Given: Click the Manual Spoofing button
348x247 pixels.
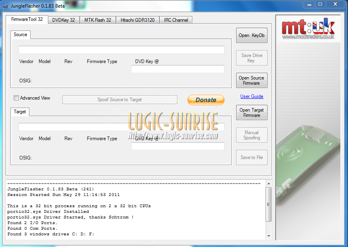Looking at the screenshot, I should point(252,135).
